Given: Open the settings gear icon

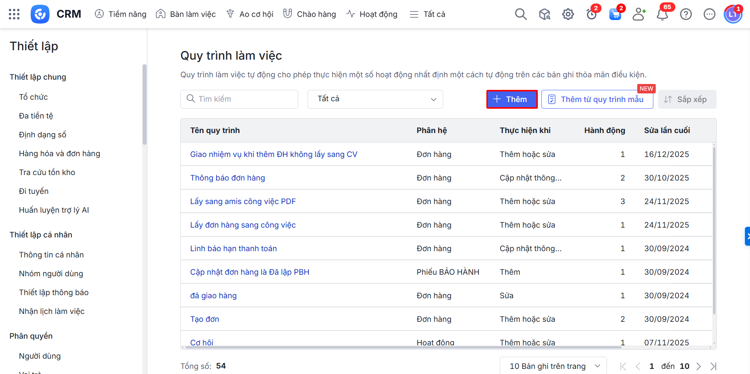Looking at the screenshot, I should point(568,15).
